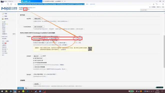Switch to the third tab about IMAP service
This screenshot has height=93, width=165.
[53, 1]
